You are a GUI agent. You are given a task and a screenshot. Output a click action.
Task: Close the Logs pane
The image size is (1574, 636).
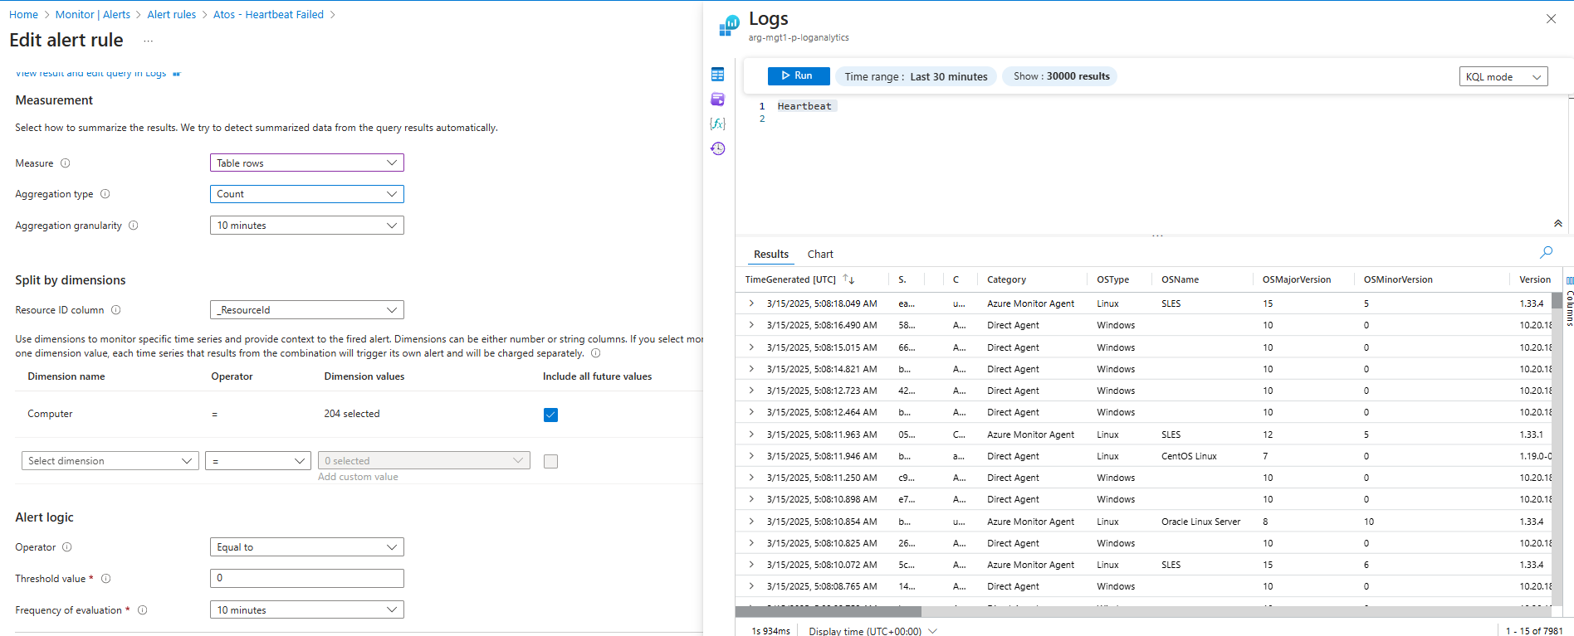coord(1551,19)
